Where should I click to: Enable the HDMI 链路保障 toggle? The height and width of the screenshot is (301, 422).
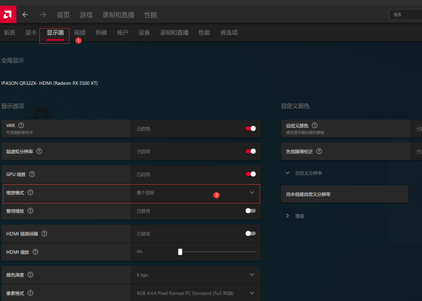pos(251,234)
